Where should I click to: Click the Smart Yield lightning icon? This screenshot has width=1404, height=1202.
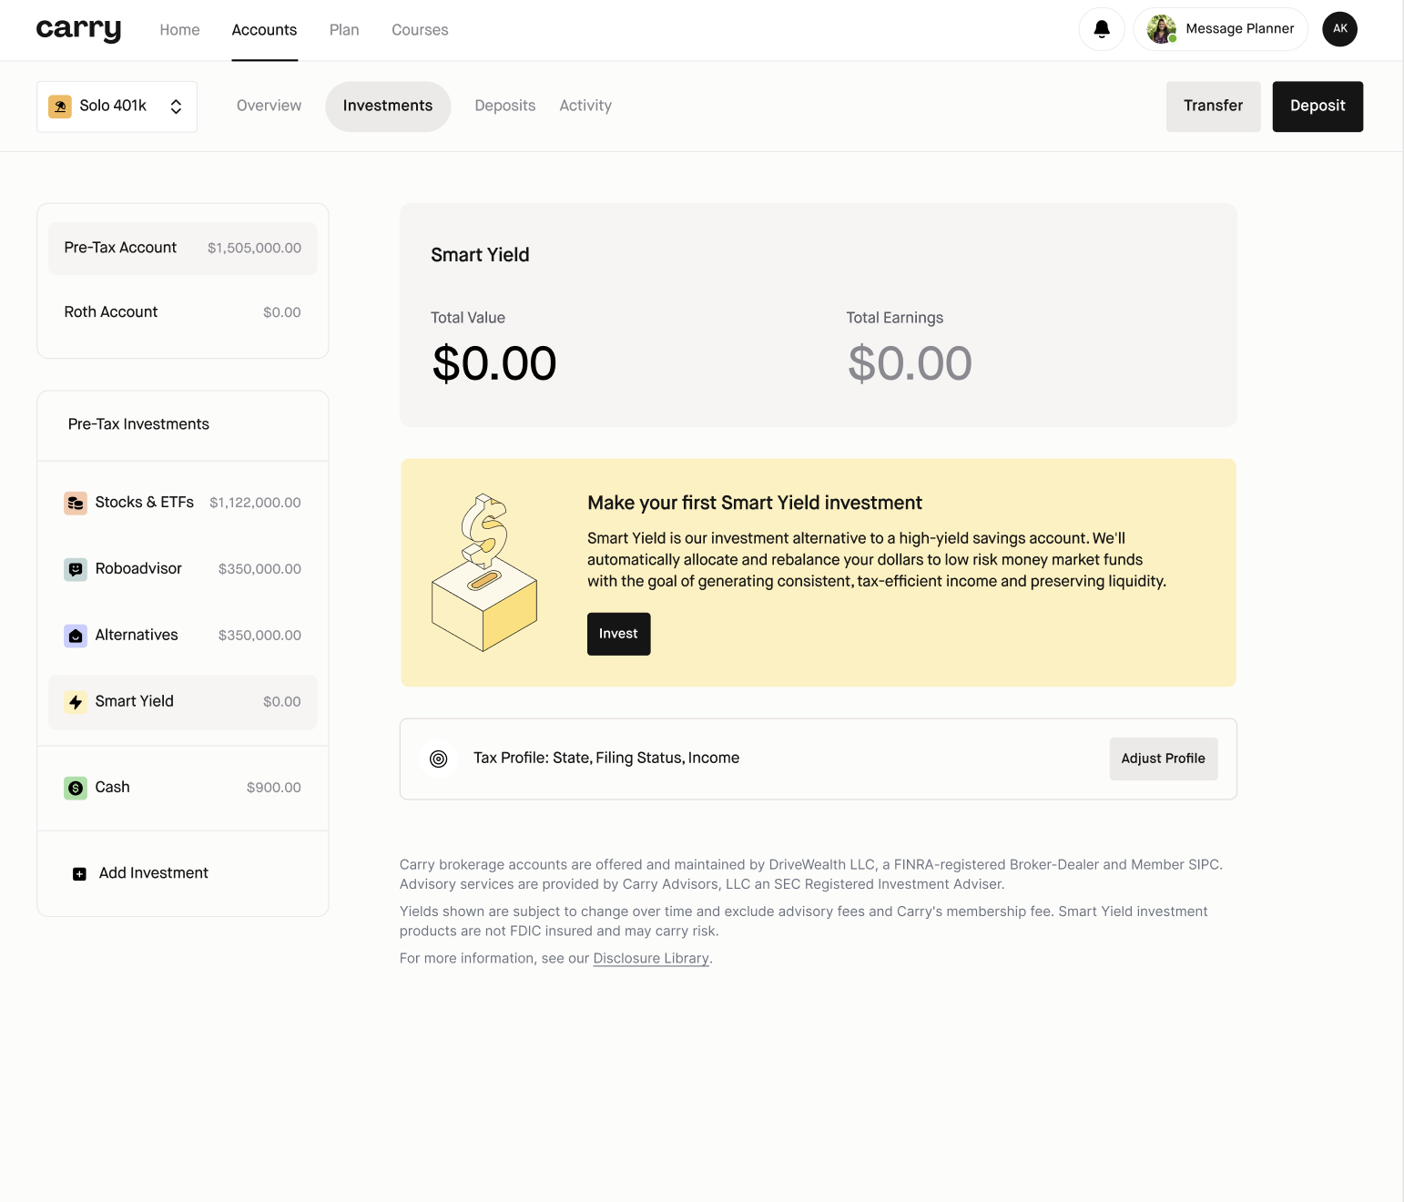coord(76,702)
